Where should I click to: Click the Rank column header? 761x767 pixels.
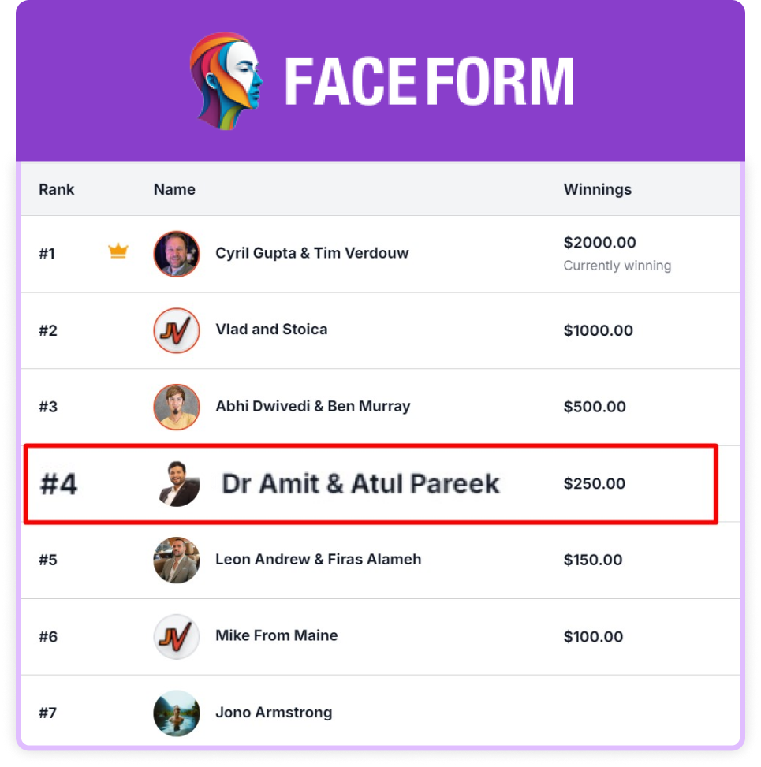(x=57, y=189)
